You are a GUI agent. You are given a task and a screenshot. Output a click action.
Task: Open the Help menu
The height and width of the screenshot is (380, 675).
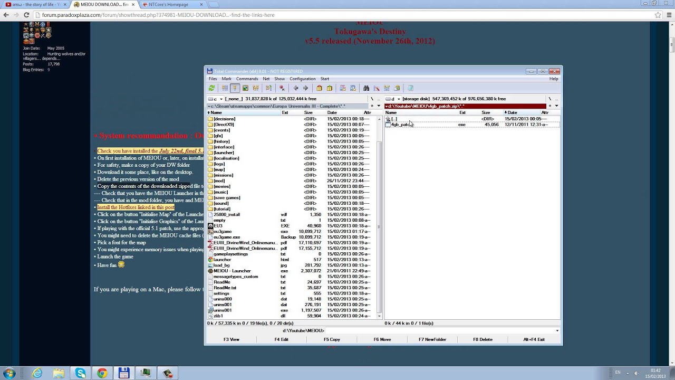[554, 79]
